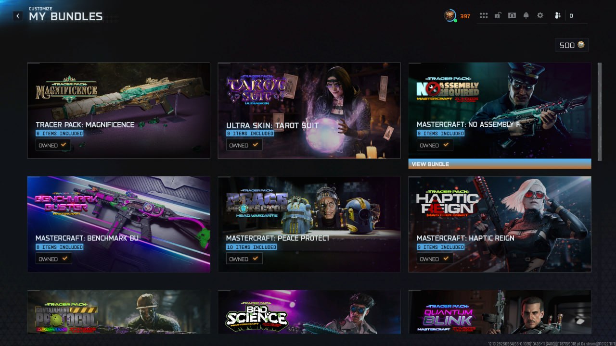The width and height of the screenshot is (616, 346).
Task: Click the My Bundles page heading
Action: (x=66, y=17)
